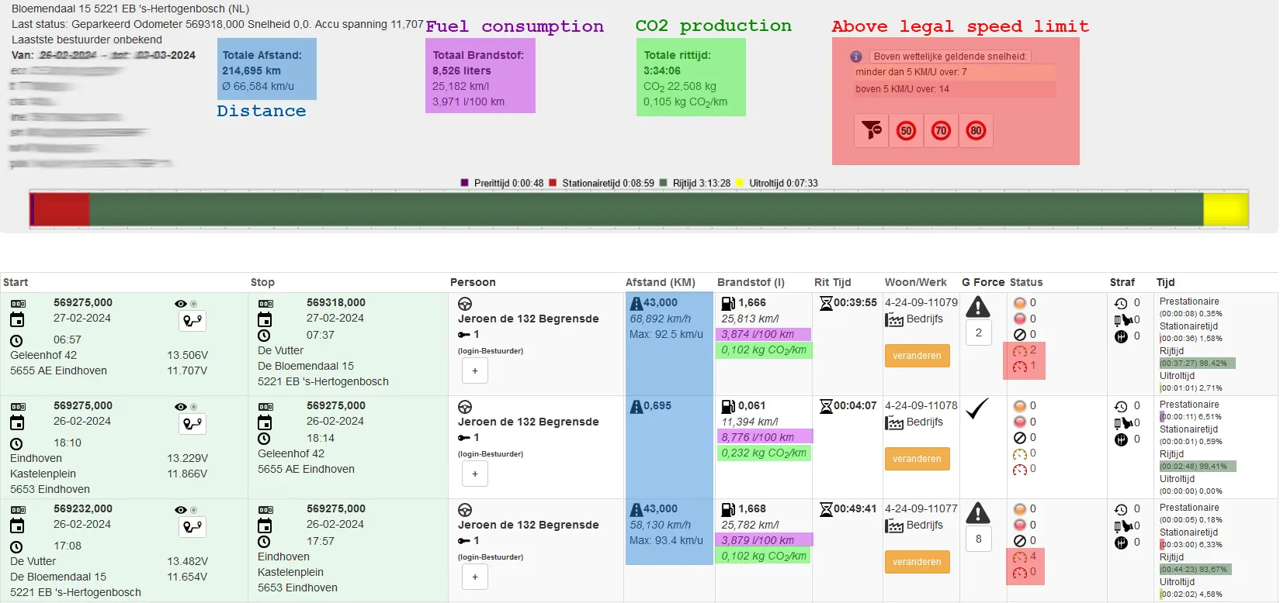Sort by Woon/Werk column header
The image size is (1280, 603).
[x=916, y=282]
